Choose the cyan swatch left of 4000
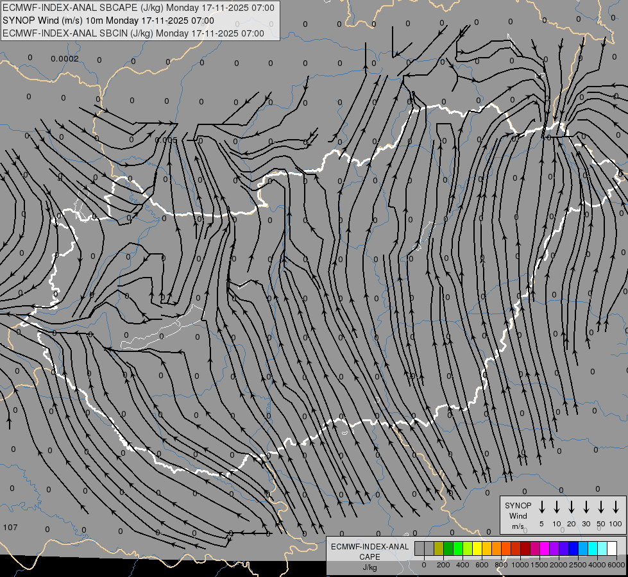This screenshot has width=628, height=577. (592, 548)
